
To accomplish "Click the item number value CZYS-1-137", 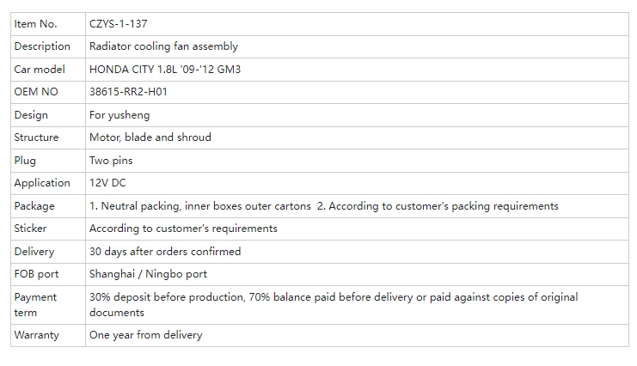I will (x=118, y=24).
